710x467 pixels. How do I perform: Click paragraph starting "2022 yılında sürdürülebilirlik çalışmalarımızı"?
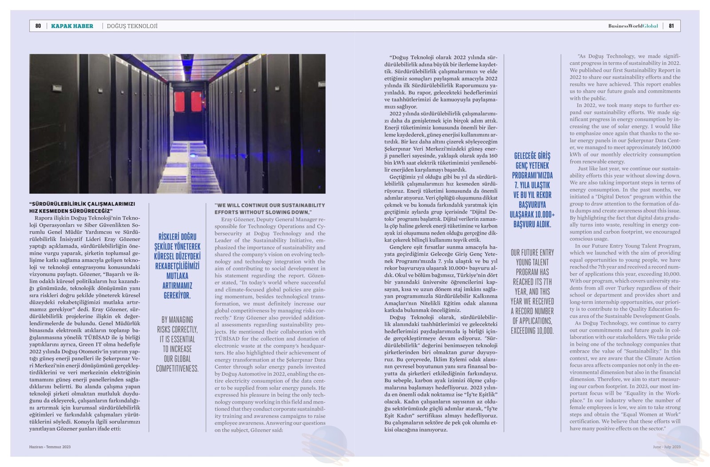441,141
